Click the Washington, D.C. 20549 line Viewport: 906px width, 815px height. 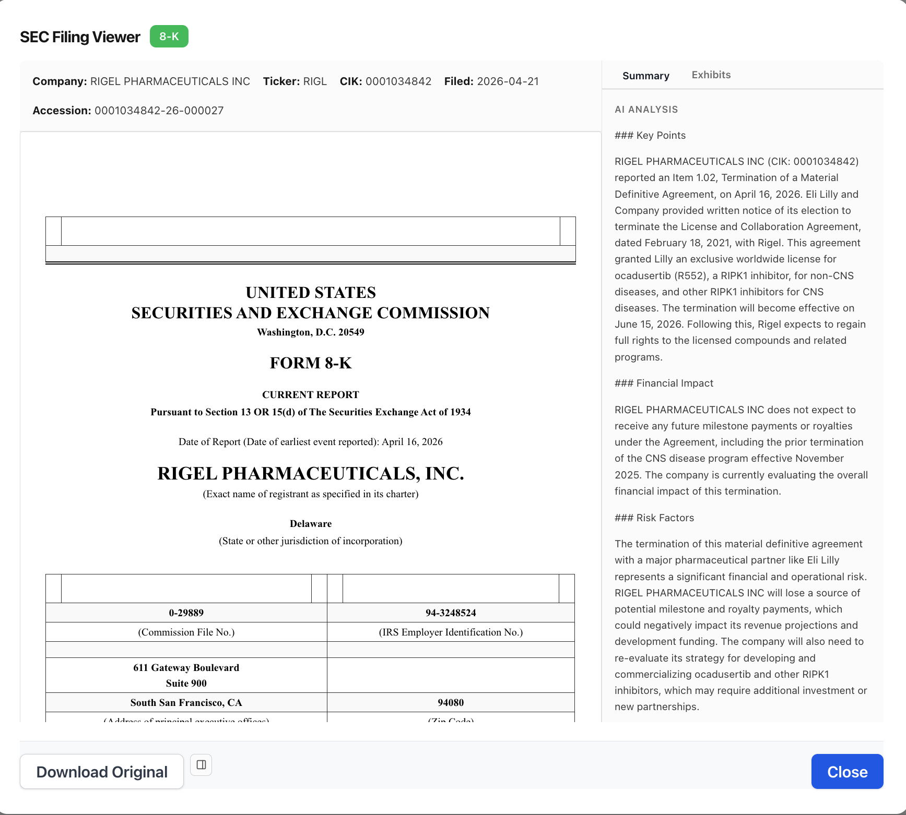310,332
